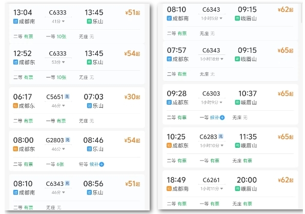
Task: Expand the 41分 stops list for C6333
Action: [x=58, y=21]
